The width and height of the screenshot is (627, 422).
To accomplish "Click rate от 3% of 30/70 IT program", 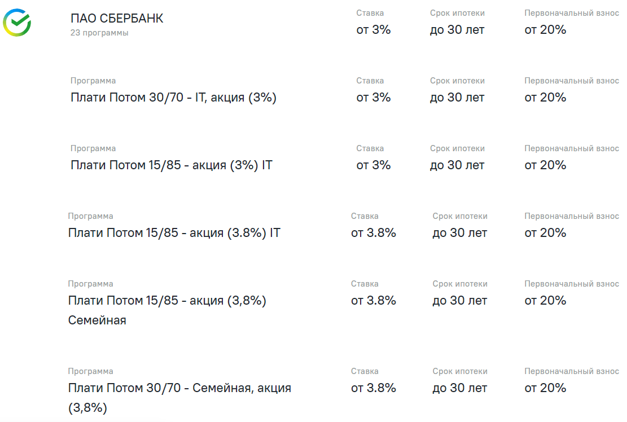I will (x=373, y=98).
